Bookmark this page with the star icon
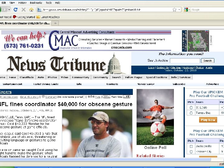 point(175,10)
